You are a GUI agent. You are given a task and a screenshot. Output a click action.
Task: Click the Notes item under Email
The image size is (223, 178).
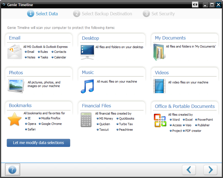click(30, 57)
